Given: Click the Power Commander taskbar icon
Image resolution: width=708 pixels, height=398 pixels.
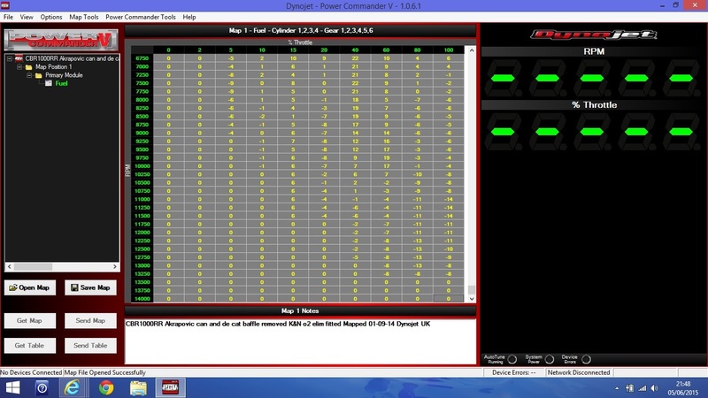Looking at the screenshot, I should click(x=170, y=387).
